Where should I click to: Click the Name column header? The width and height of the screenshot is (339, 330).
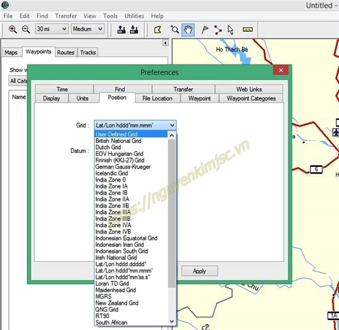click(x=18, y=97)
